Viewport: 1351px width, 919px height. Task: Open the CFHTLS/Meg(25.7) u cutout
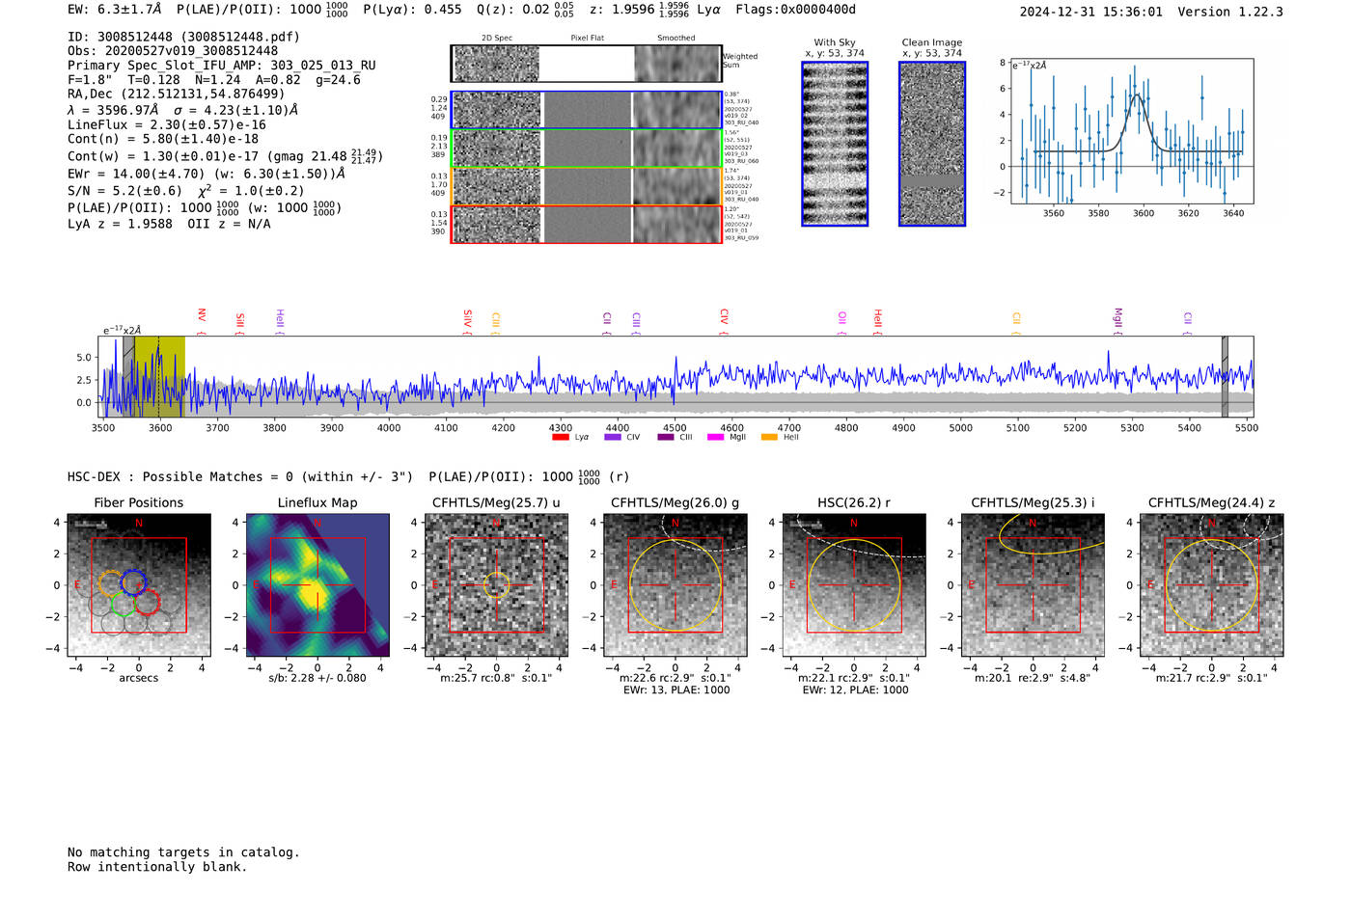click(496, 585)
